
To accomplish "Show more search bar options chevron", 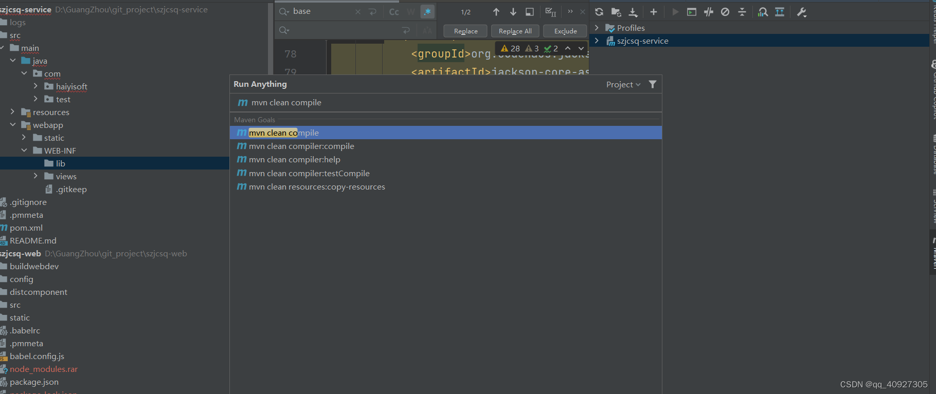I will click(570, 11).
